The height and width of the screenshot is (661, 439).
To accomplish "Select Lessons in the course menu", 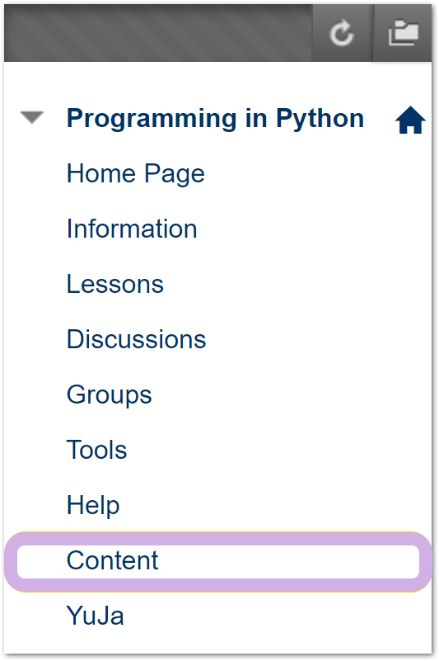I will click(x=115, y=284).
